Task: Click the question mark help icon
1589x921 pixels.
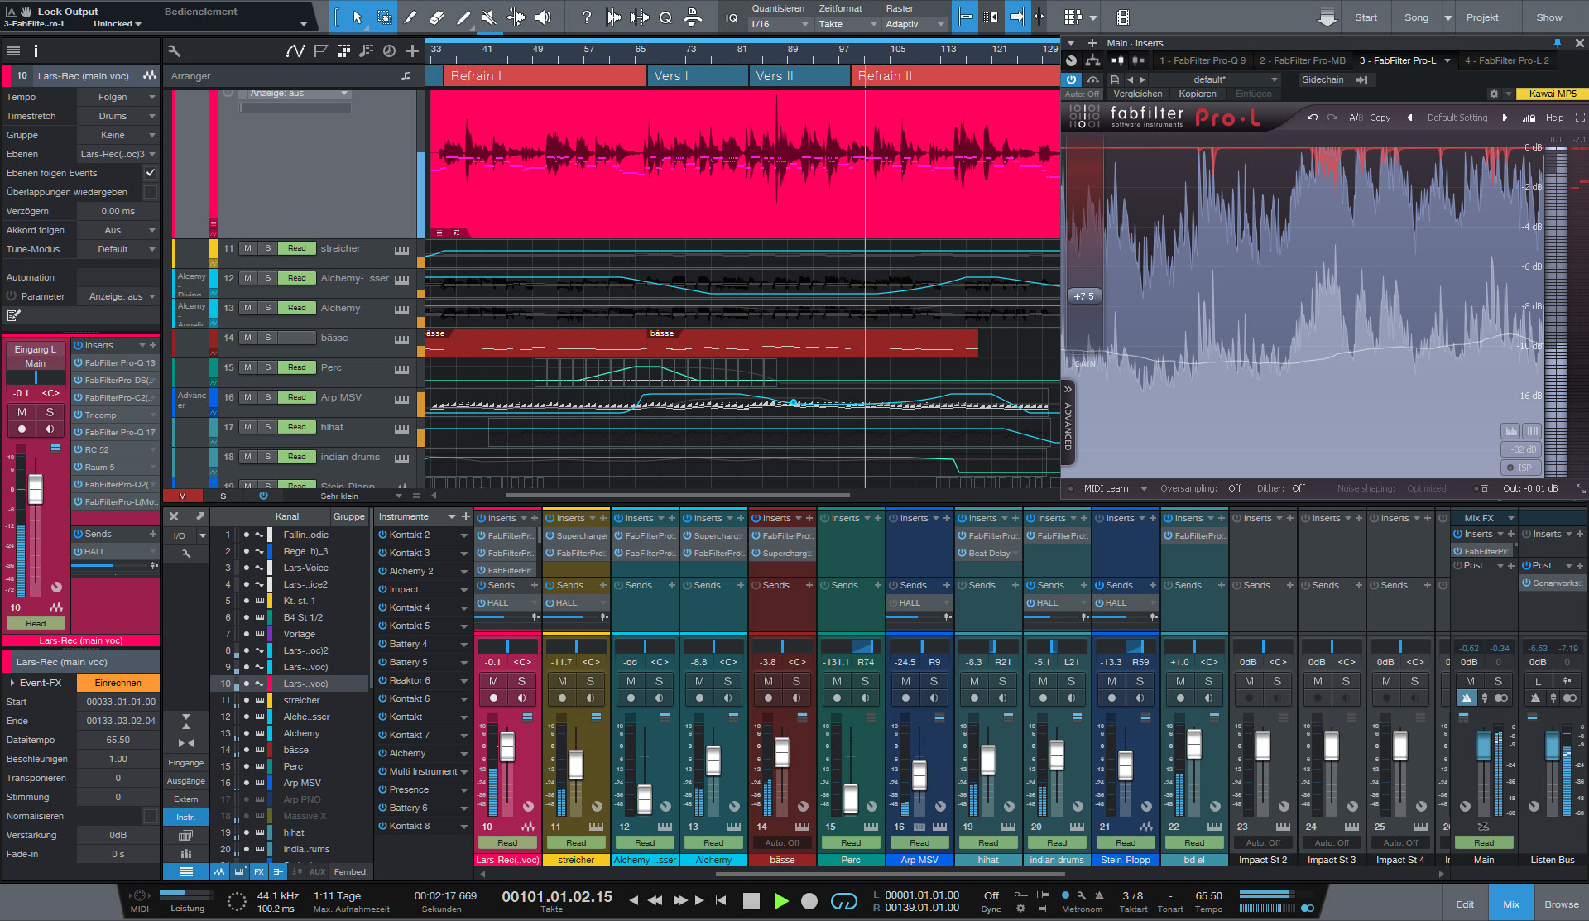Action: 586,17
